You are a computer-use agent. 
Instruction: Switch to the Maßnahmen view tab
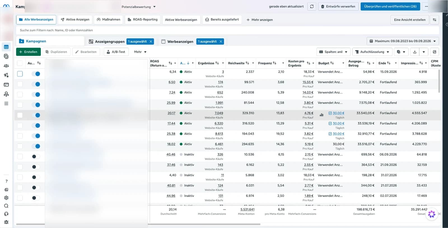108,20
